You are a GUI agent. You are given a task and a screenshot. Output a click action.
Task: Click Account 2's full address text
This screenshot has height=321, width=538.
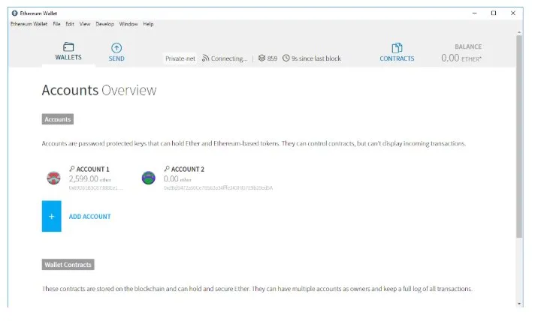tap(218, 187)
